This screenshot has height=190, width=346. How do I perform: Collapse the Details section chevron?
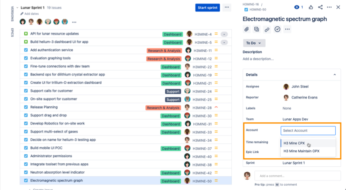tap(334, 75)
